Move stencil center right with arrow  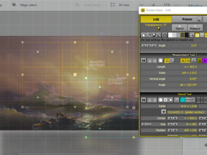(x=175, y=118)
